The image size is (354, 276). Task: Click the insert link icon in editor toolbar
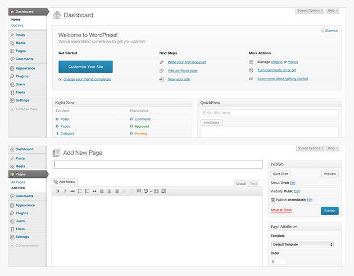tap(124, 191)
